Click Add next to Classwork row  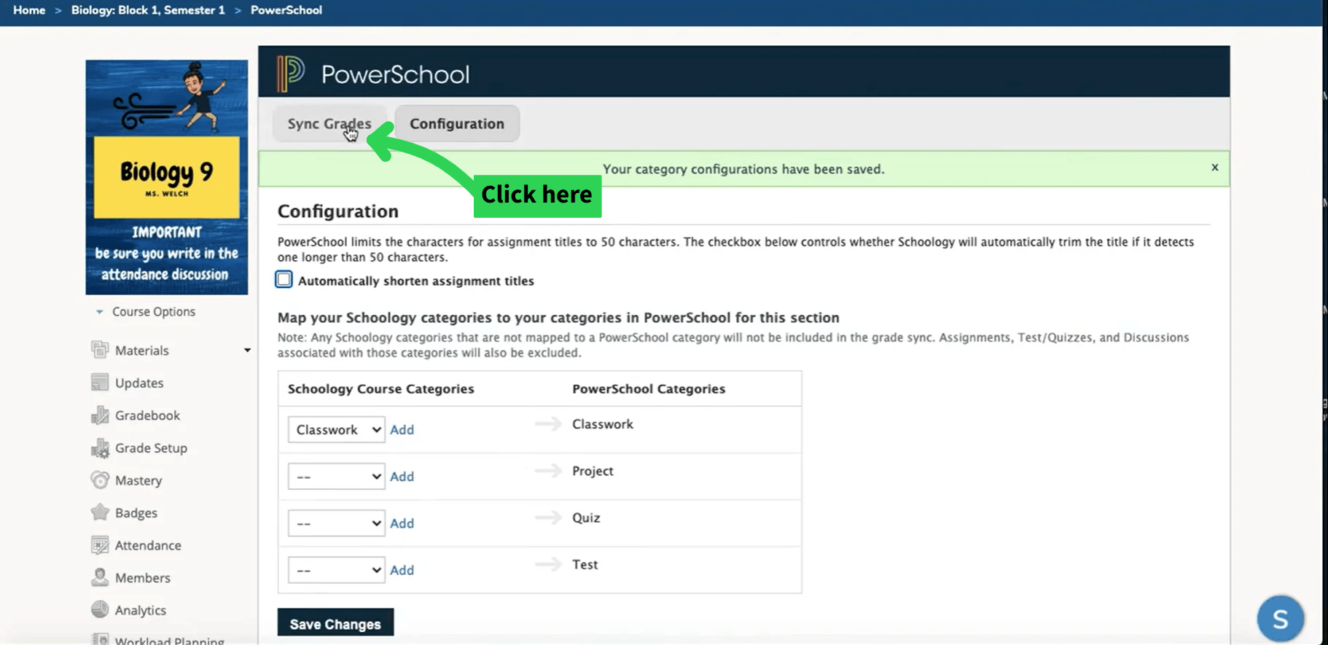coord(402,430)
